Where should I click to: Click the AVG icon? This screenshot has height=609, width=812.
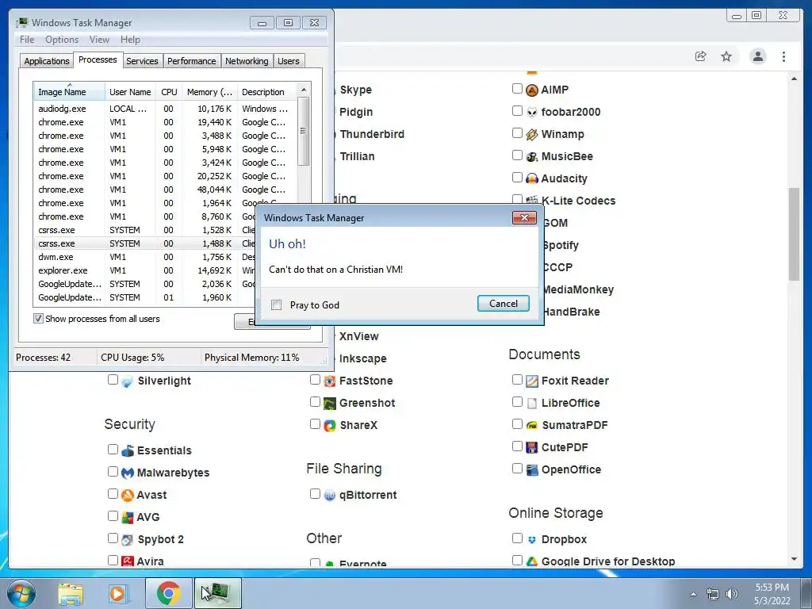pos(128,517)
